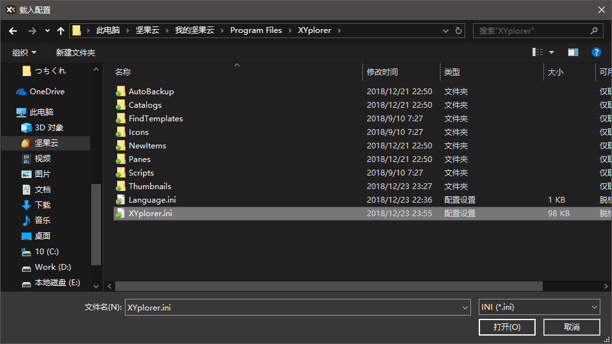This screenshot has width=612, height=344.
Task: Expand the INI (*.ini) file type dropdown
Action: 595,308
